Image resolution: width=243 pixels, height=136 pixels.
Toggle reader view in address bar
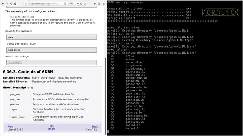coord(65,3)
